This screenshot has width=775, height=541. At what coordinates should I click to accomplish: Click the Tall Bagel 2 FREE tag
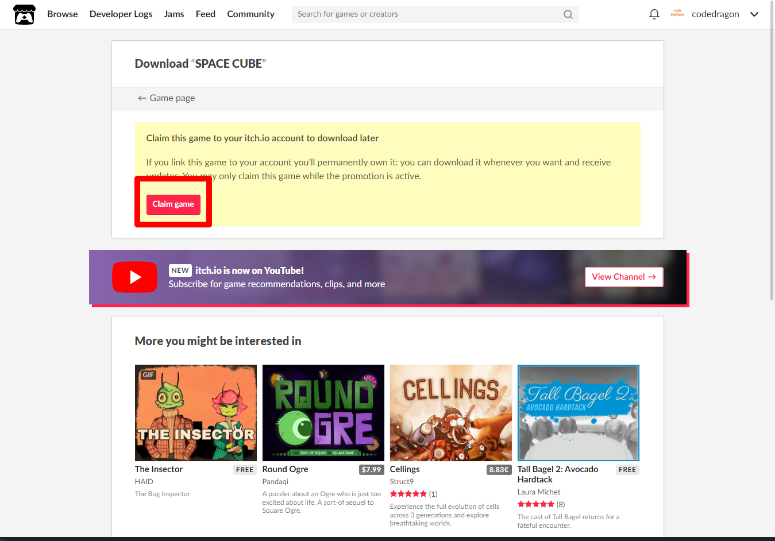coord(627,470)
